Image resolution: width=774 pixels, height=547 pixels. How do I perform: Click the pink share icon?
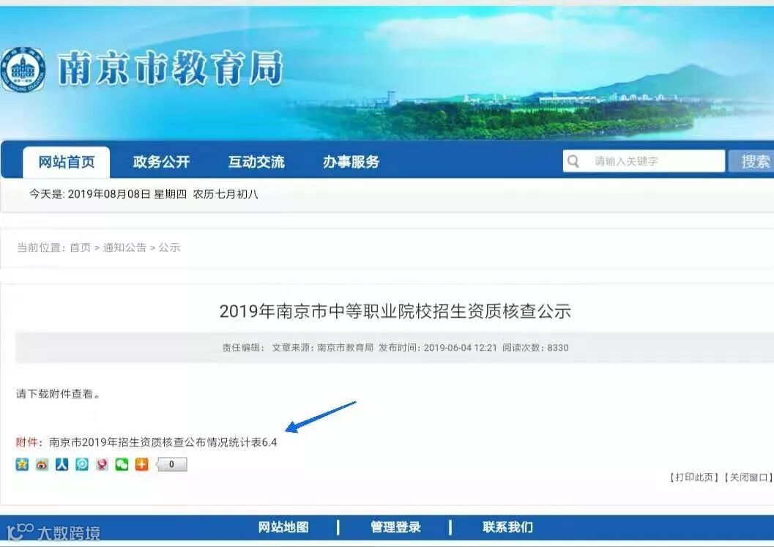102,464
